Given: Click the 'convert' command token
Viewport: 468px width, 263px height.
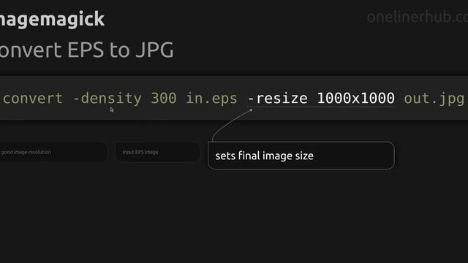Looking at the screenshot, I should click(x=33, y=99).
